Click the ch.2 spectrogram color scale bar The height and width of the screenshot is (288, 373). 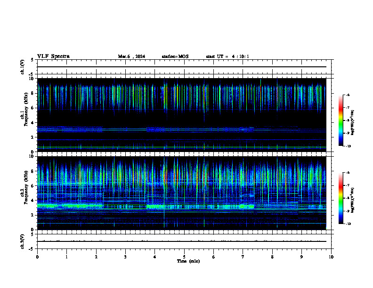tap(341, 198)
